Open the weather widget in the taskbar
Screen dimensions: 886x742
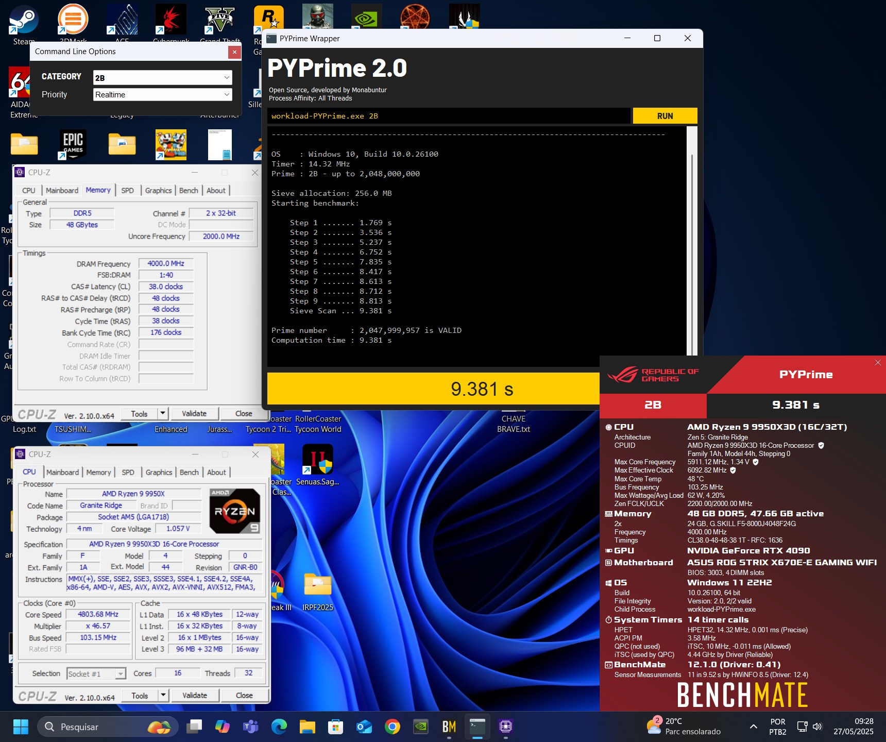click(683, 727)
